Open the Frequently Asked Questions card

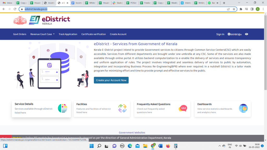click(162, 109)
